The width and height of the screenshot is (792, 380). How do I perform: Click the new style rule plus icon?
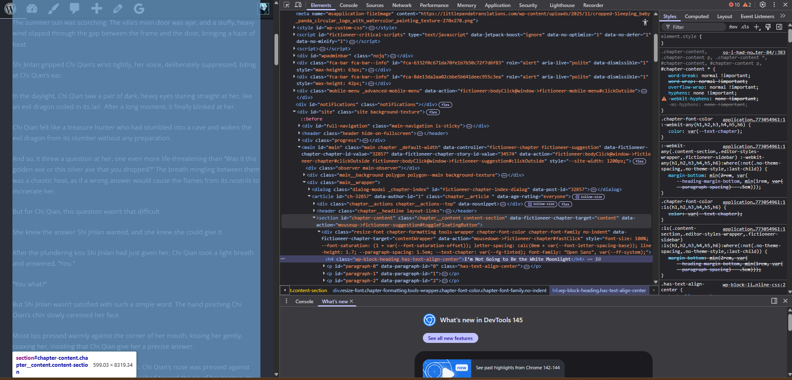tap(757, 27)
